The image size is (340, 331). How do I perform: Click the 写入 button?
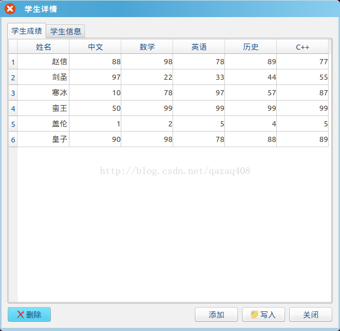(263, 314)
